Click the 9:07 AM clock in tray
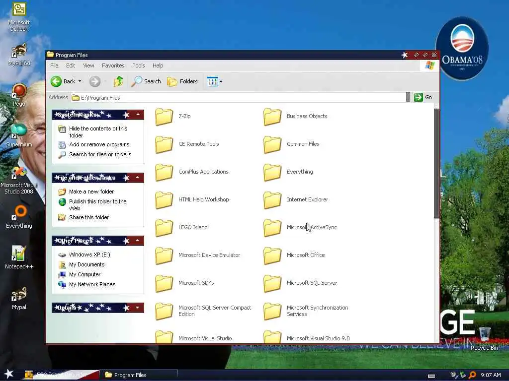Image resolution: width=509 pixels, height=381 pixels. point(491,375)
